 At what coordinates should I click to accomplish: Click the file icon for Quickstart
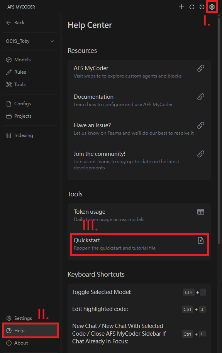click(201, 240)
